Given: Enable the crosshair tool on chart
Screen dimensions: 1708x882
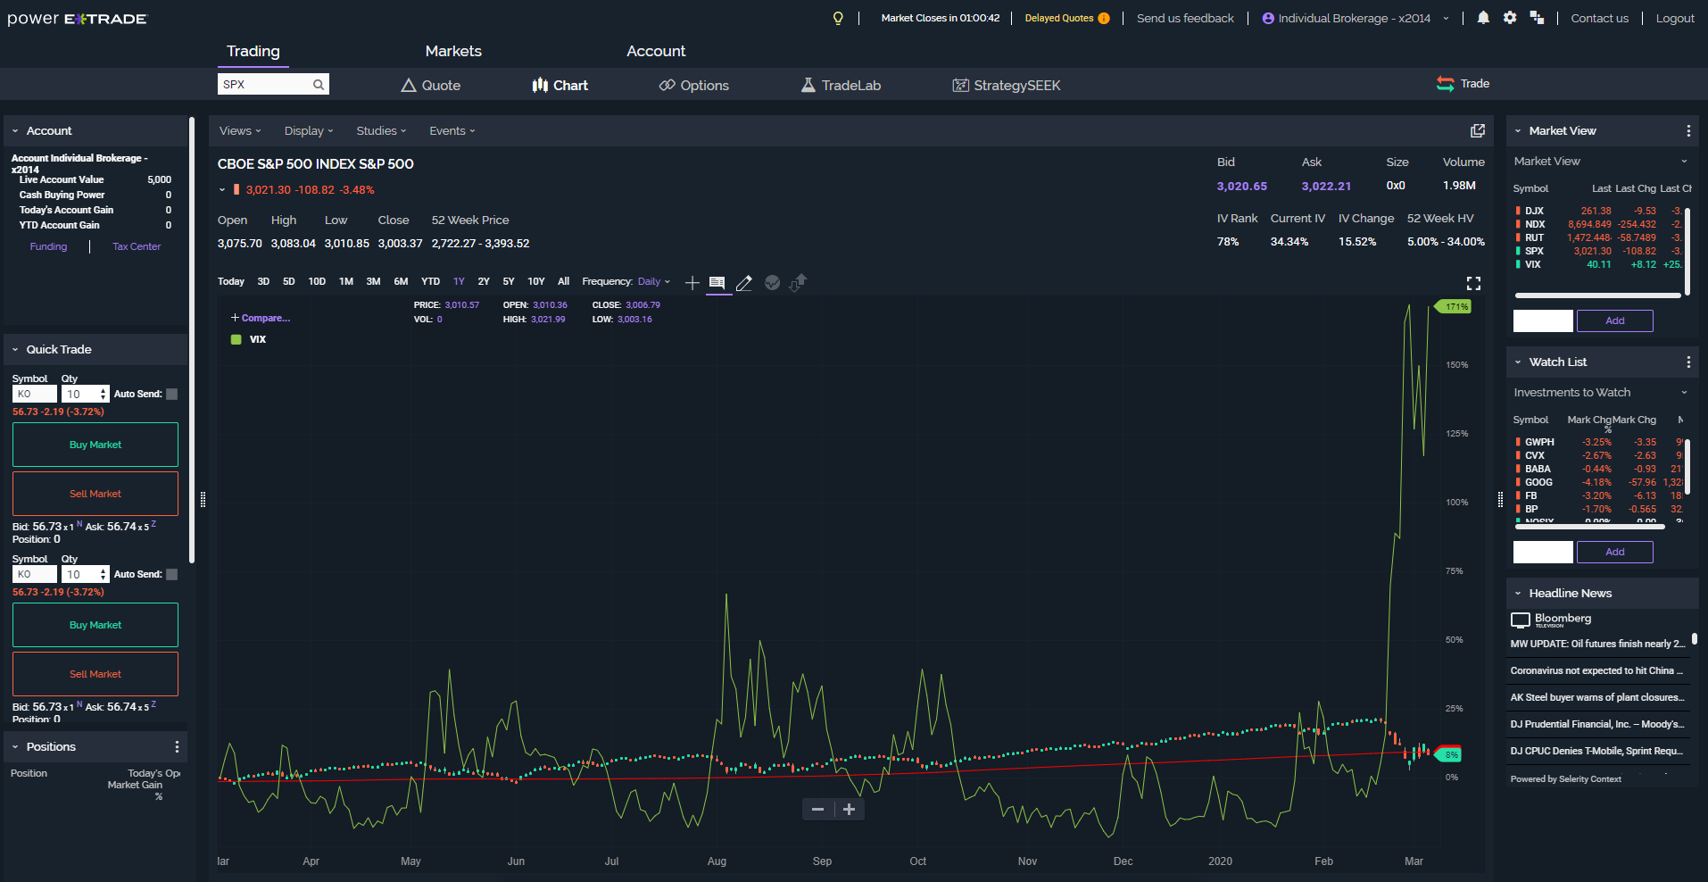Looking at the screenshot, I should pyautogui.click(x=692, y=283).
